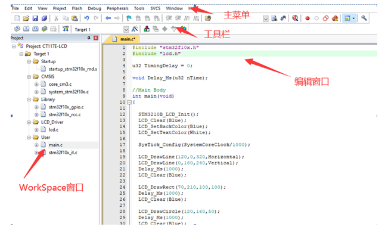The height and width of the screenshot is (230, 385).
Task: Collapse the Library folder
Action: coord(29,100)
